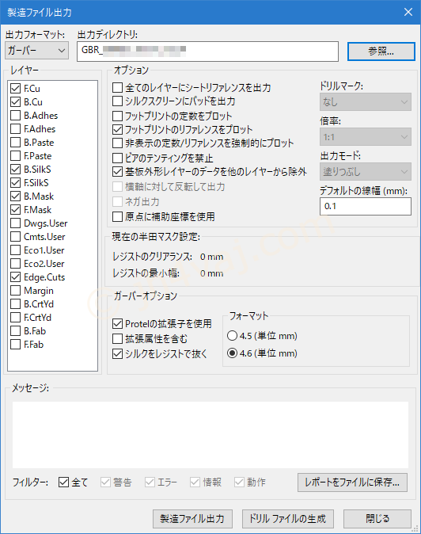Toggle 基板外形レイヤーのデータを他のレイヤーから除外
The width and height of the screenshot is (421, 534).
point(117,172)
